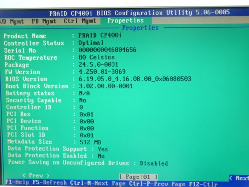
Task: Click Power Saving on Unconfigured Drives label
Action: (x=68, y=162)
